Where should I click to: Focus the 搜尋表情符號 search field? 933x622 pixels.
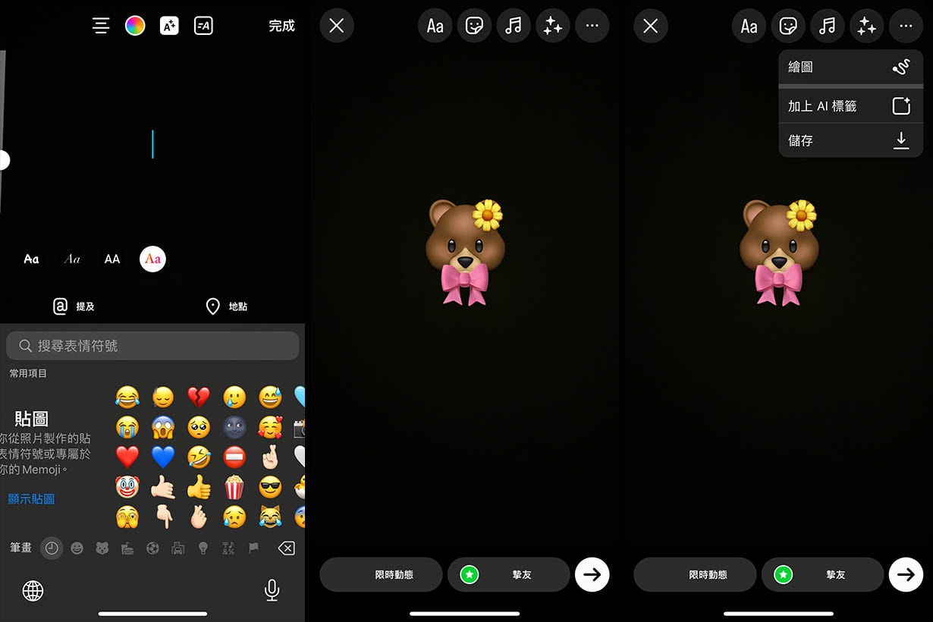[152, 346]
